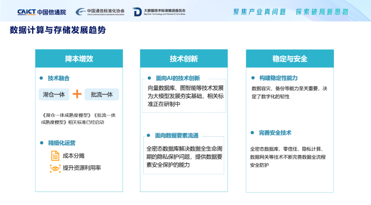Click the orange plus sign between the boxes
The width and height of the screenshot is (371, 205).
[x=77, y=94]
